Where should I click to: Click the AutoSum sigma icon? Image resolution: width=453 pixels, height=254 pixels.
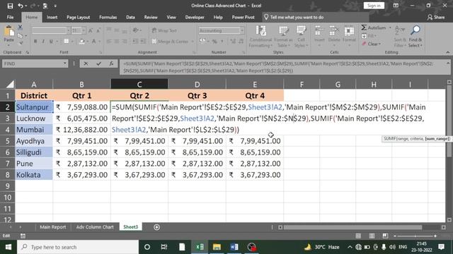pyautogui.click(x=364, y=28)
